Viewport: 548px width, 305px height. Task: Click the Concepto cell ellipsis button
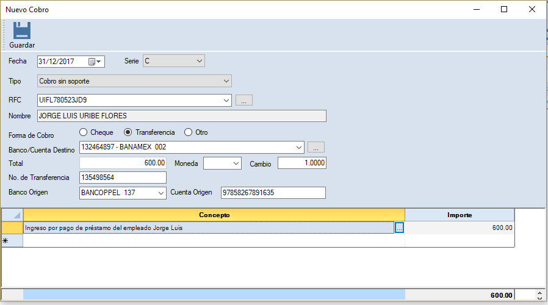[399, 228]
